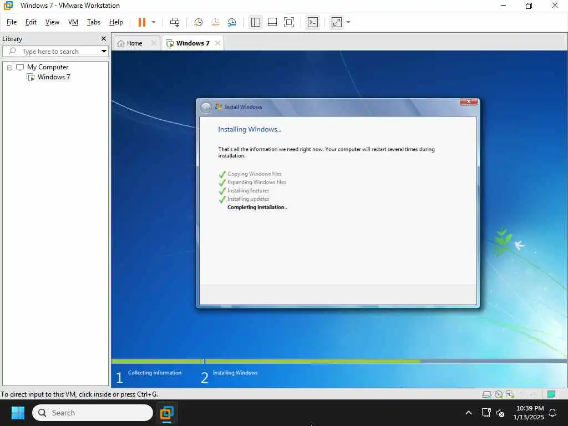Click the VMware Workstation title bar icon
This screenshot has width=568, height=426.
pos(8,6)
